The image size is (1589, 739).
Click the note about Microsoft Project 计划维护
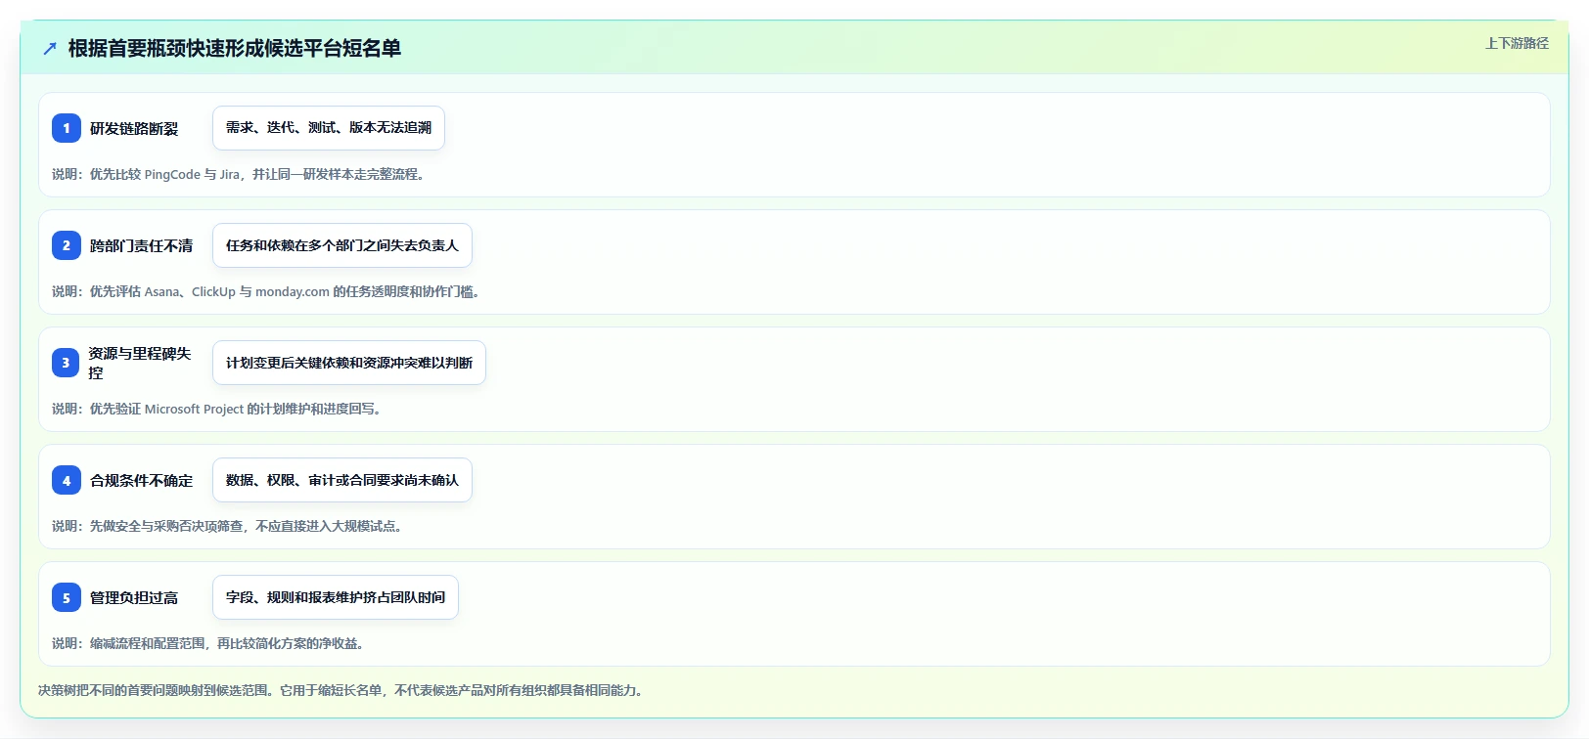[216, 409]
